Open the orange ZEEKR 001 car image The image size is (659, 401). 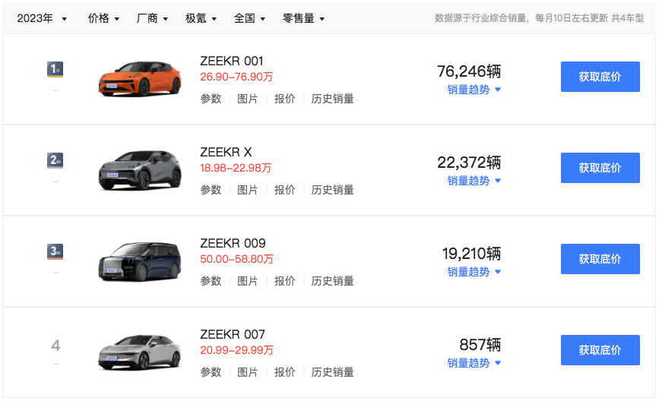140,77
